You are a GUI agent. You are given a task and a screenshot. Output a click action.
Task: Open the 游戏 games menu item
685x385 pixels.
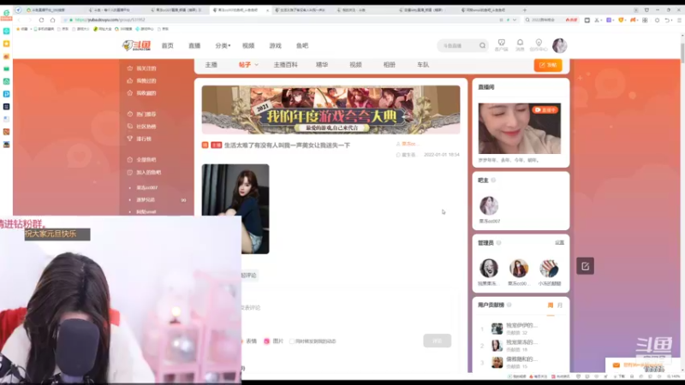(275, 45)
